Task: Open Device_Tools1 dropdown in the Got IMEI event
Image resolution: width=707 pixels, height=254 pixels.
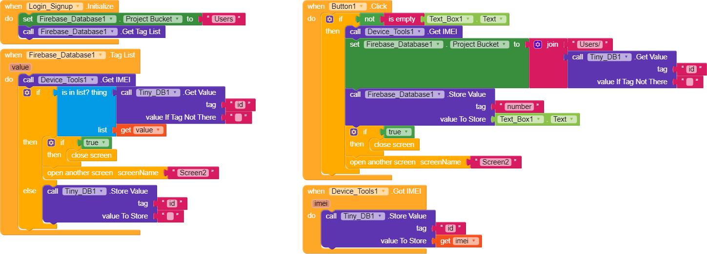Action: point(359,191)
